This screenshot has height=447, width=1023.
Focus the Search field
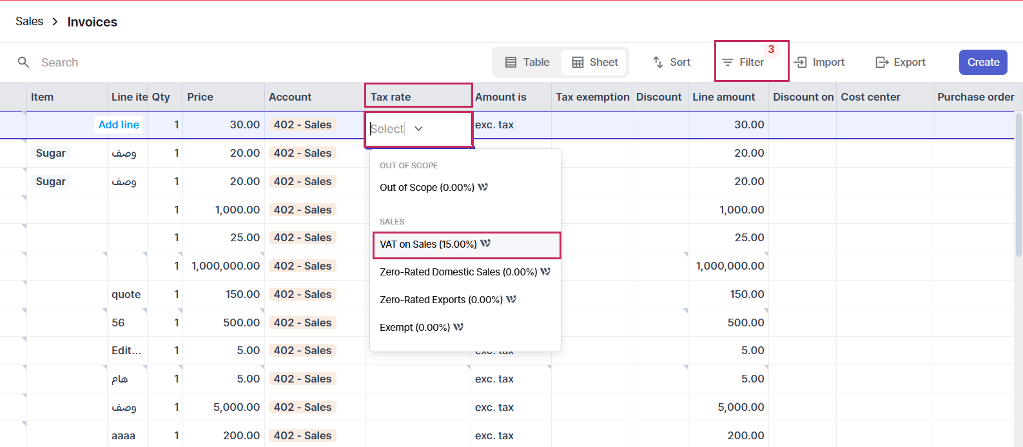pos(60,62)
